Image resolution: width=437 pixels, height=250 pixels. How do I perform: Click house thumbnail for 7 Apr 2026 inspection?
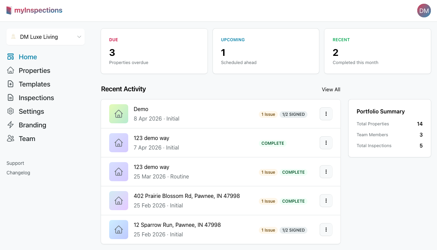pos(119,143)
